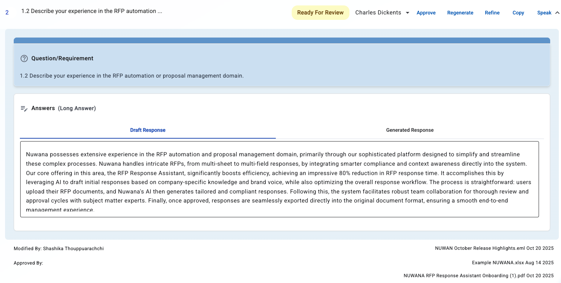Viewport: 561px width, 283px height.
Task: Click inside the draft response text area
Action: 279,179
